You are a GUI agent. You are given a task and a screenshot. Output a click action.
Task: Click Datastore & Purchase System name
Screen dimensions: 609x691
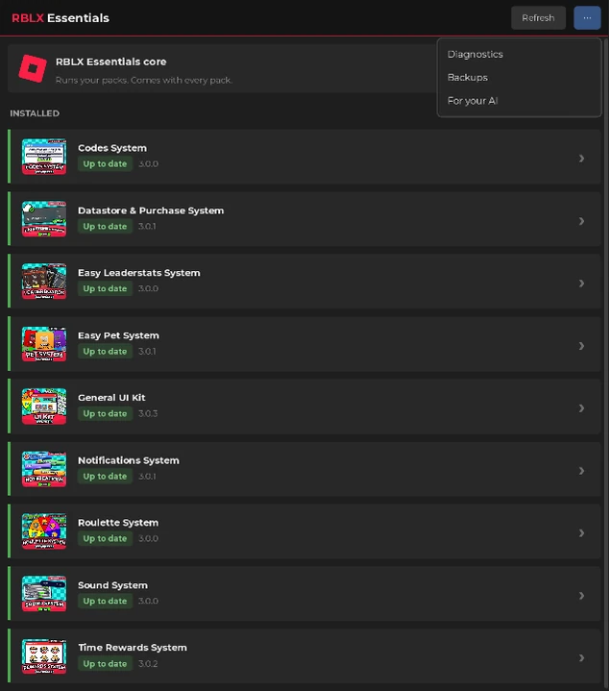(151, 210)
